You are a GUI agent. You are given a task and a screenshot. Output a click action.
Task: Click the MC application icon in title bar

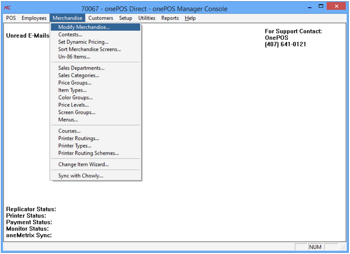(x=8, y=8)
